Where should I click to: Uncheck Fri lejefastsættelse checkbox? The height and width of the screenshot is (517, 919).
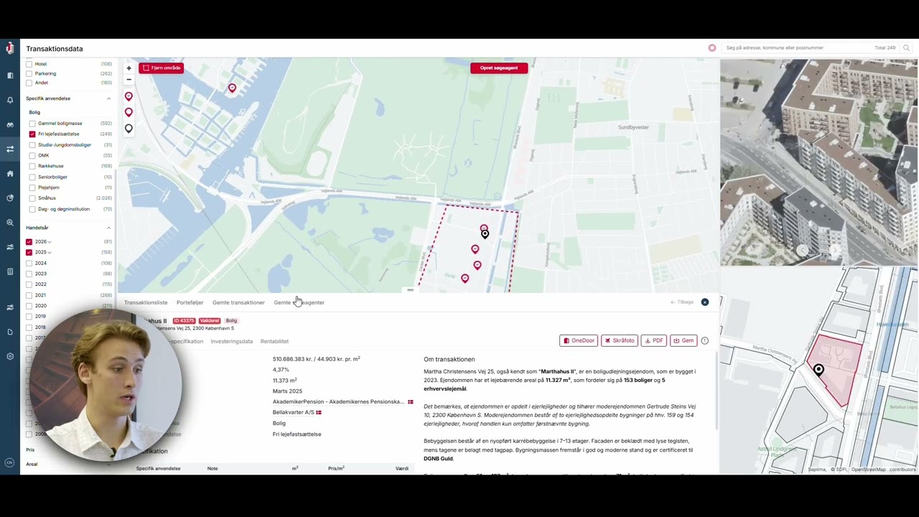point(32,134)
